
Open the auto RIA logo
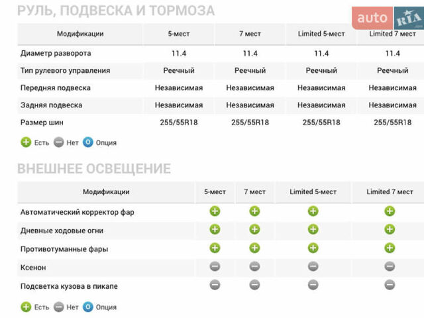(x=388, y=18)
